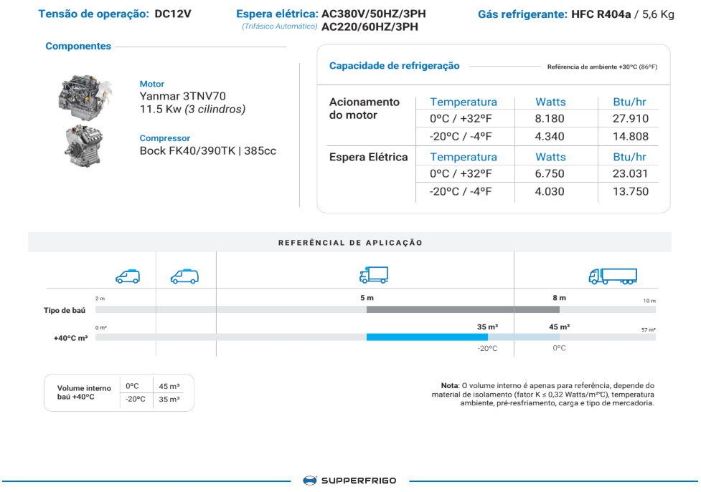Click the light blue 0°C bar segment
The height and width of the screenshot is (492, 701).
(523, 337)
